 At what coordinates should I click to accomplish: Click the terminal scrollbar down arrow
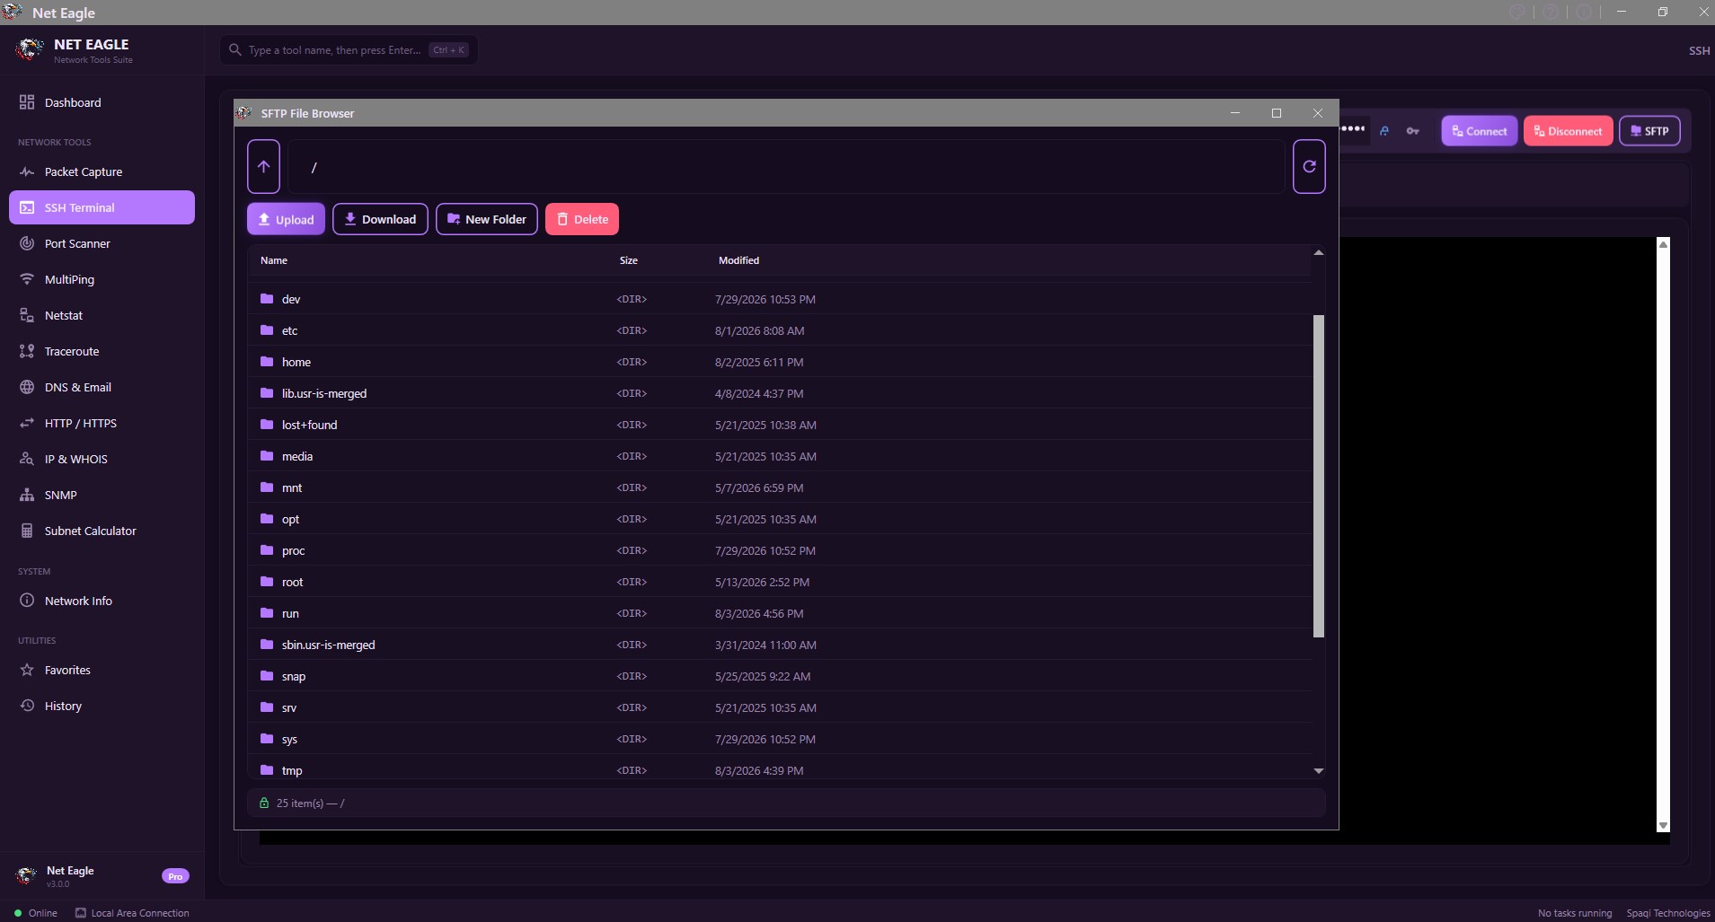click(x=1663, y=825)
